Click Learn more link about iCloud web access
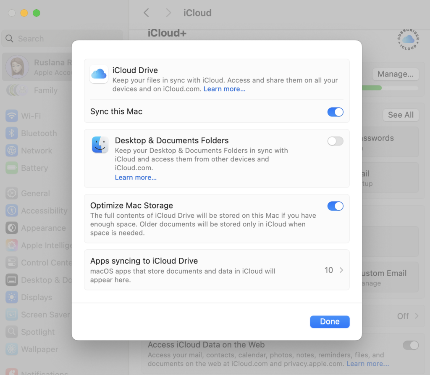The width and height of the screenshot is (430, 375). click(368, 364)
